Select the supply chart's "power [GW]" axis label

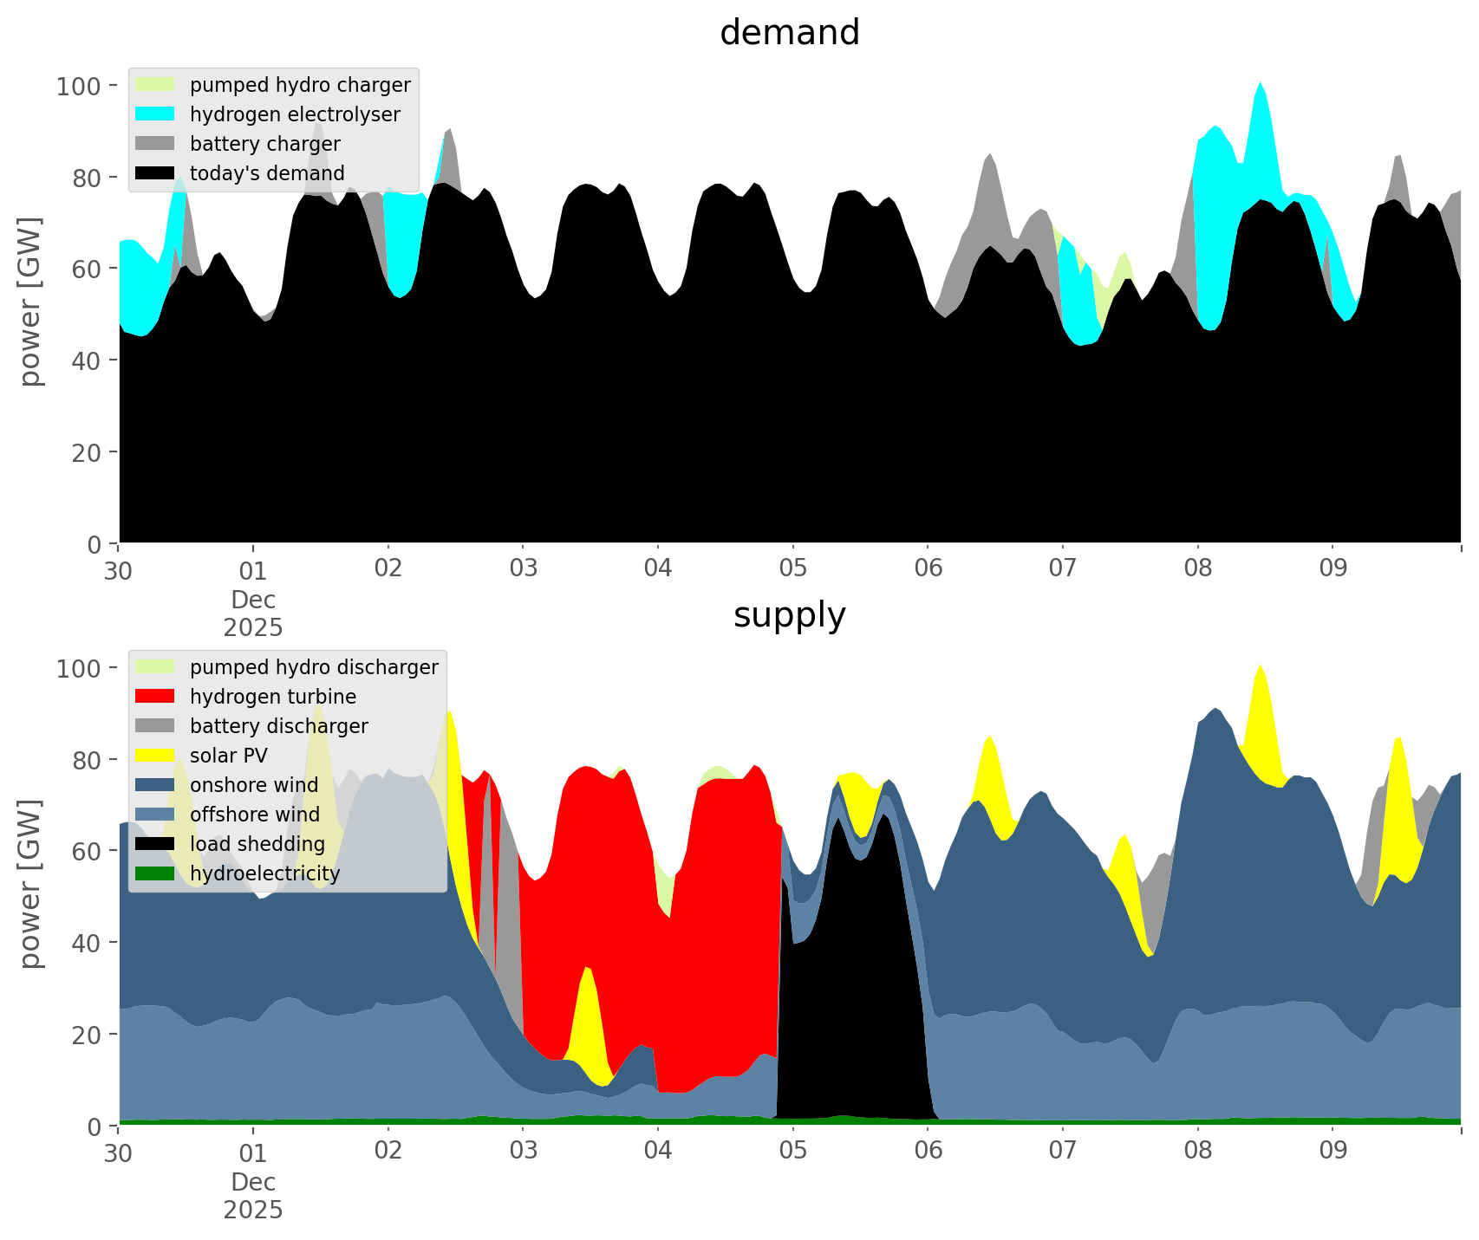point(30,884)
